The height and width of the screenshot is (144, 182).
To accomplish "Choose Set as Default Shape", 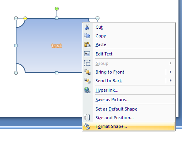I will (129, 109).
